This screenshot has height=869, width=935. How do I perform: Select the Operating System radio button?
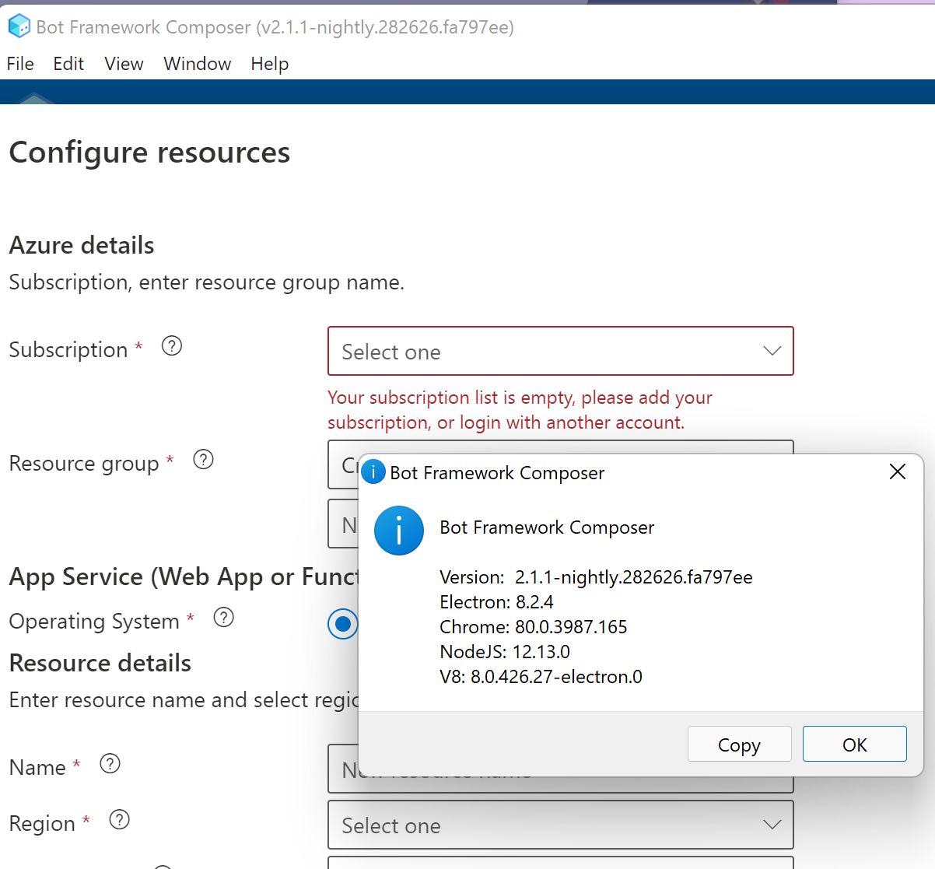(343, 624)
